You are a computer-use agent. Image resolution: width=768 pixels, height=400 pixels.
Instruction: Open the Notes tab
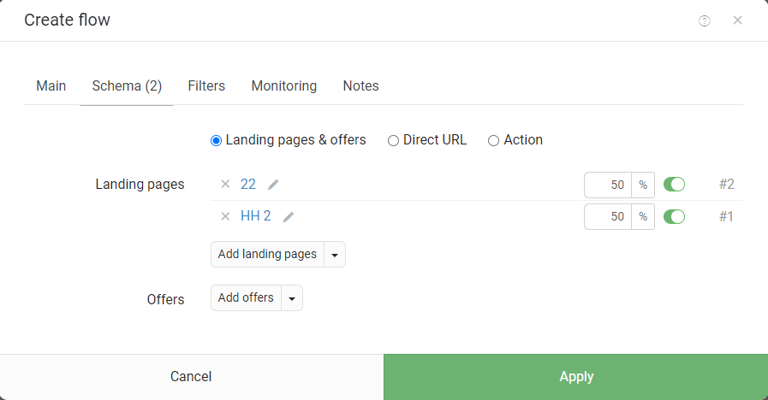click(x=361, y=86)
